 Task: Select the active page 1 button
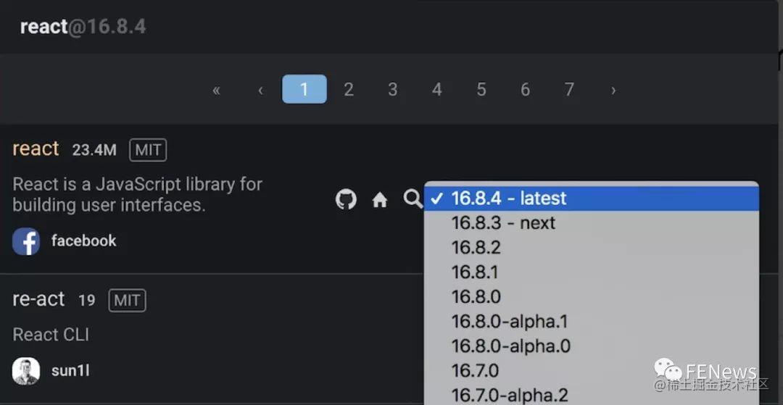pos(304,89)
